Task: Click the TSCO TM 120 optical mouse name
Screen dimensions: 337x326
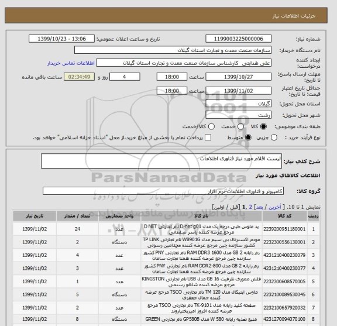Action: (201, 295)
